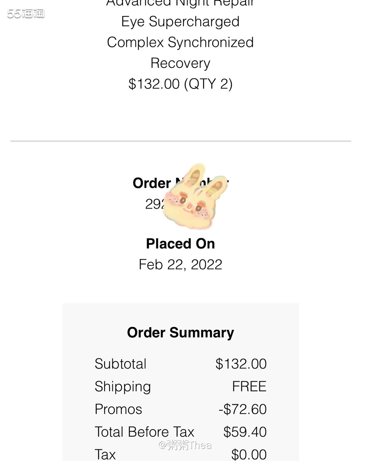Click the Order Summary heading
Screen dimensions: 369x461
tap(180, 332)
